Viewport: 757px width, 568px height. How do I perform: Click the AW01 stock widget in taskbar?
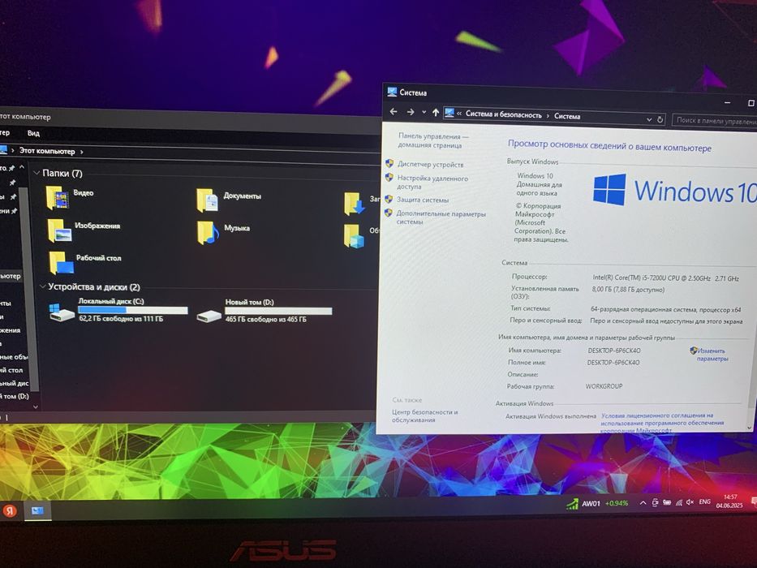(x=598, y=503)
